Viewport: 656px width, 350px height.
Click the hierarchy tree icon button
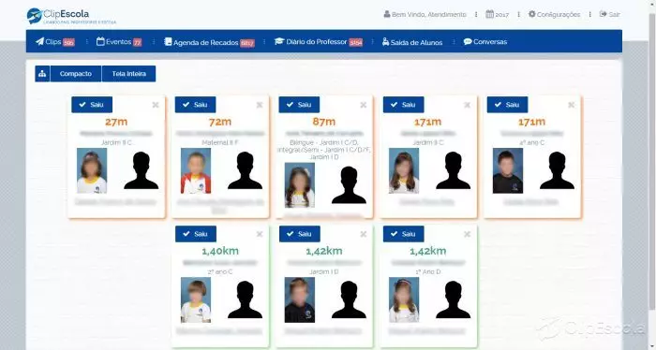coord(42,74)
